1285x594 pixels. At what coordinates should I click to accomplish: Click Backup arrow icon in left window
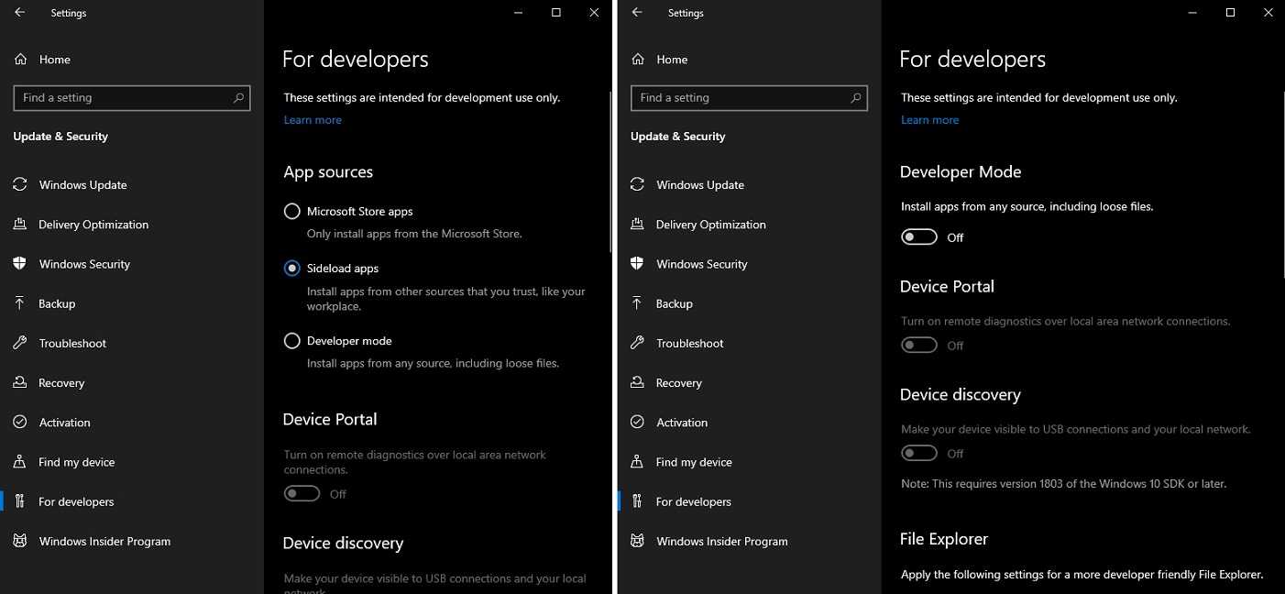20,303
